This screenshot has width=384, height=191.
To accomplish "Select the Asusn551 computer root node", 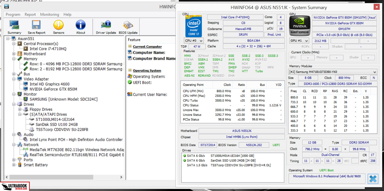I will pyautogui.click(x=26, y=39).
